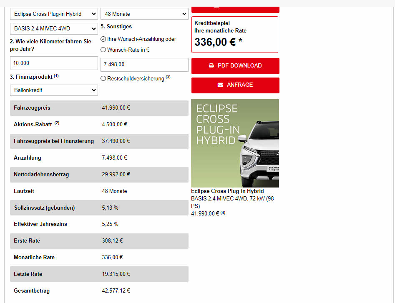Screen dimensions: 395x303
Task: Click the 29.992,00 € net loan amount
Action: (x=116, y=174)
